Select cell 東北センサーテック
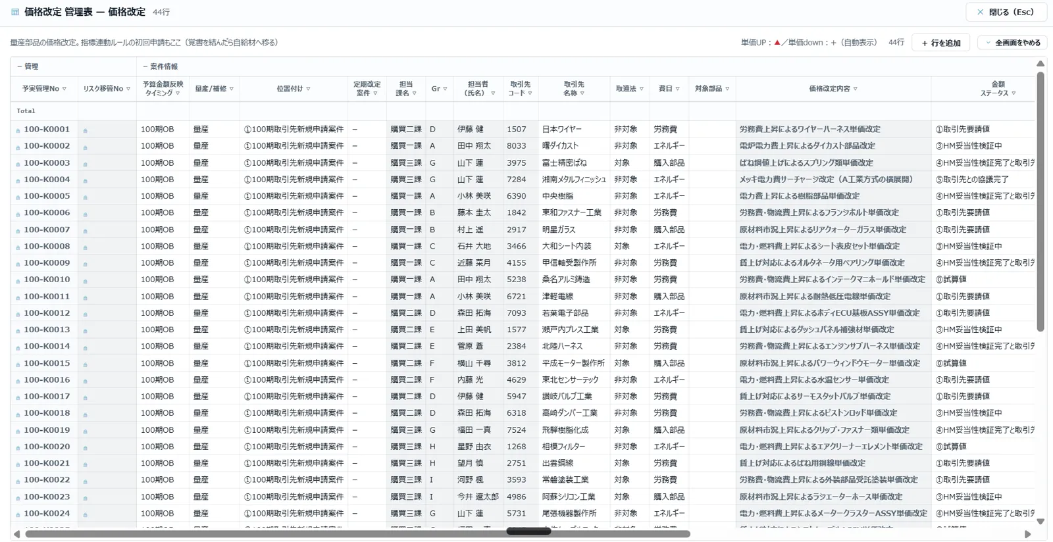The height and width of the screenshot is (542, 1053). click(574, 380)
